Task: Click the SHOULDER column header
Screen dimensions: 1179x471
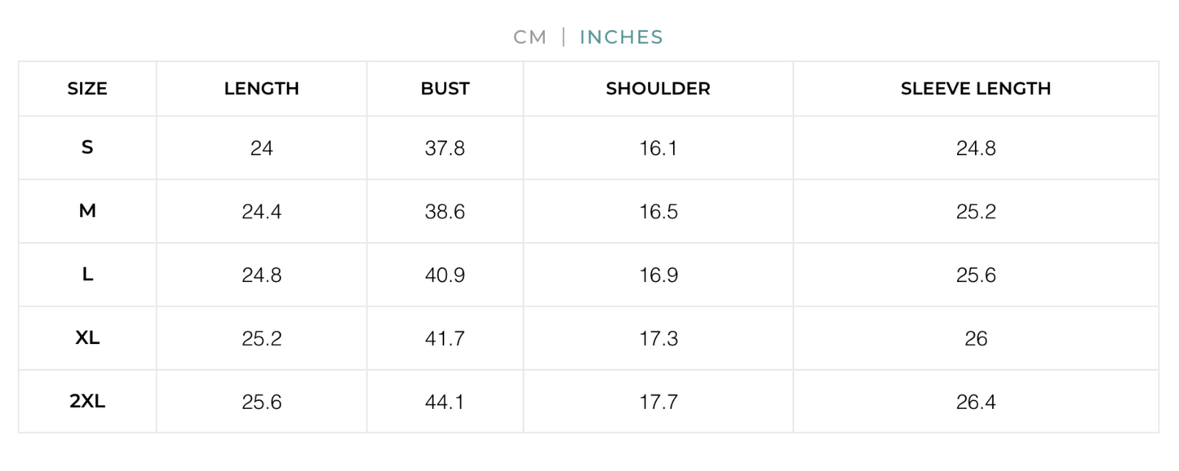Action: 658,89
